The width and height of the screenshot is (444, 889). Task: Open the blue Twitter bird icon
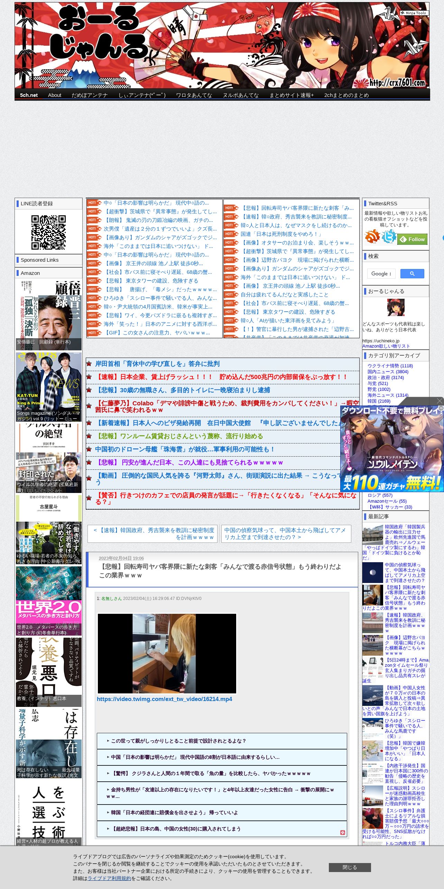pyautogui.click(x=389, y=236)
